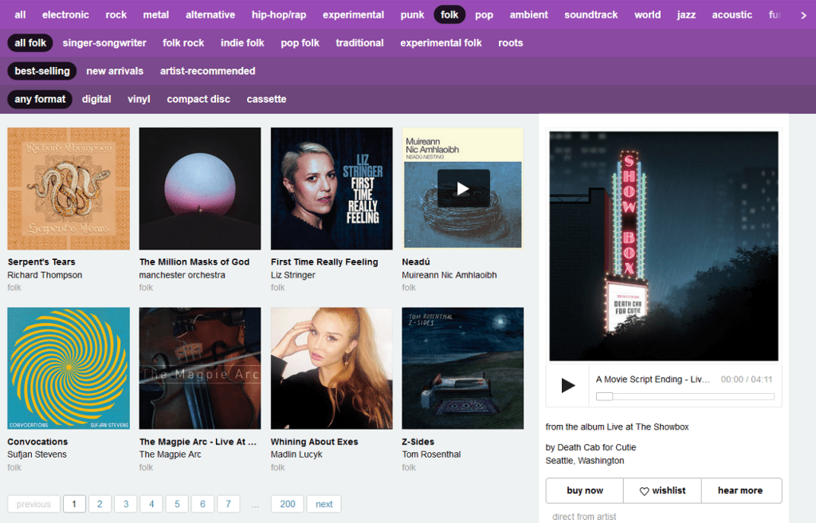Jump to page 200 of results
Image resolution: width=816 pixels, height=523 pixels.
[288, 504]
